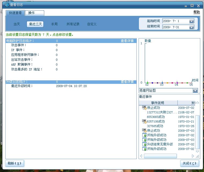Click upgrade icon beside 升级结束无需升级
The width and height of the screenshot is (204, 172).
[144, 144]
